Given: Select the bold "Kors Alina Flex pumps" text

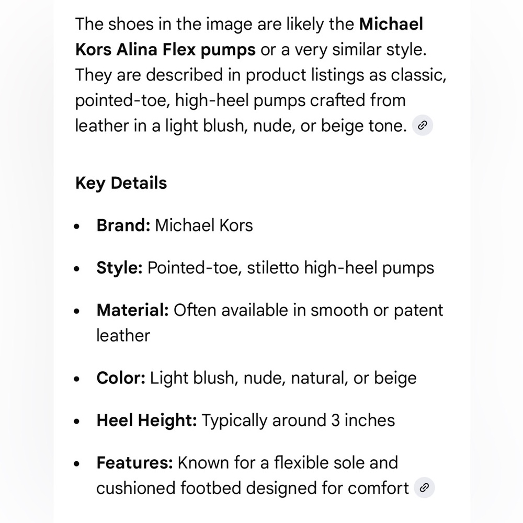Looking at the screenshot, I should pyautogui.click(x=165, y=50).
